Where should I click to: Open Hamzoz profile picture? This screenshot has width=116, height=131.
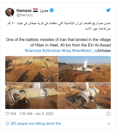pyautogui.click(x=10, y=12)
